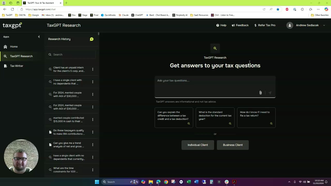Open the SaaS Resources bookmark folder
The height and width of the screenshot is (186, 331).
tap(199, 15)
